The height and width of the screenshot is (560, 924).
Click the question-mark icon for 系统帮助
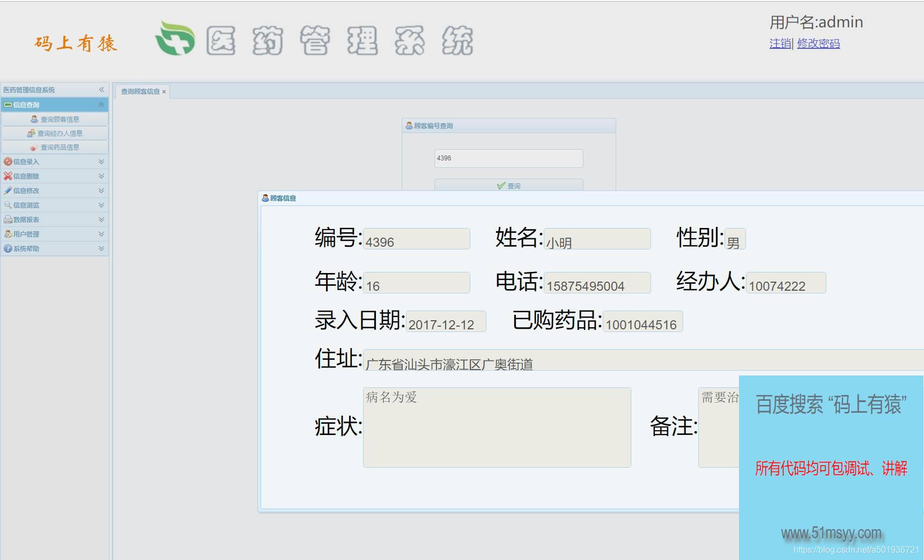(8, 248)
